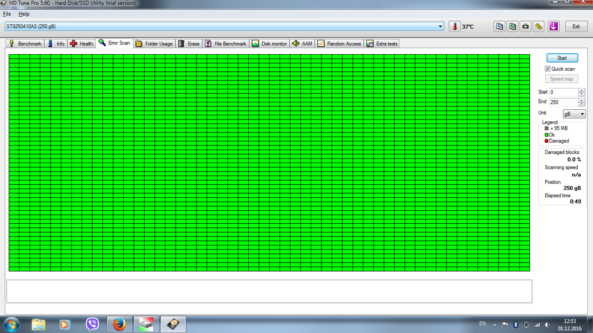
Task: Open options via the yellow wrench icon
Action: pos(538,26)
